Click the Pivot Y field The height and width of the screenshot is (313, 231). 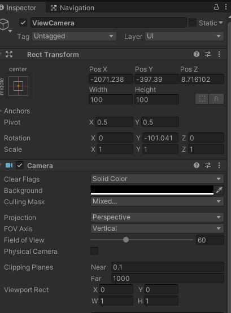160,122
